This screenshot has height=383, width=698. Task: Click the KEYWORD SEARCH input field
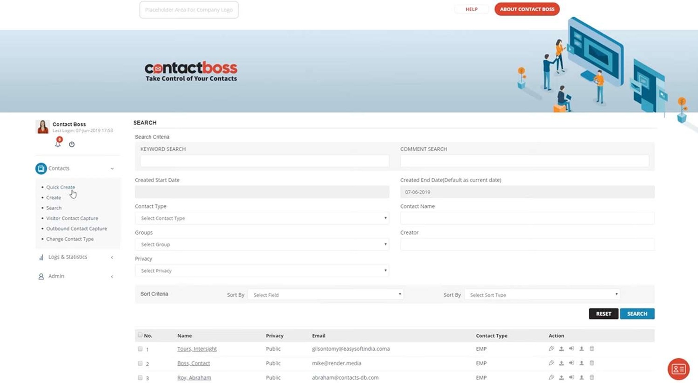tap(264, 161)
